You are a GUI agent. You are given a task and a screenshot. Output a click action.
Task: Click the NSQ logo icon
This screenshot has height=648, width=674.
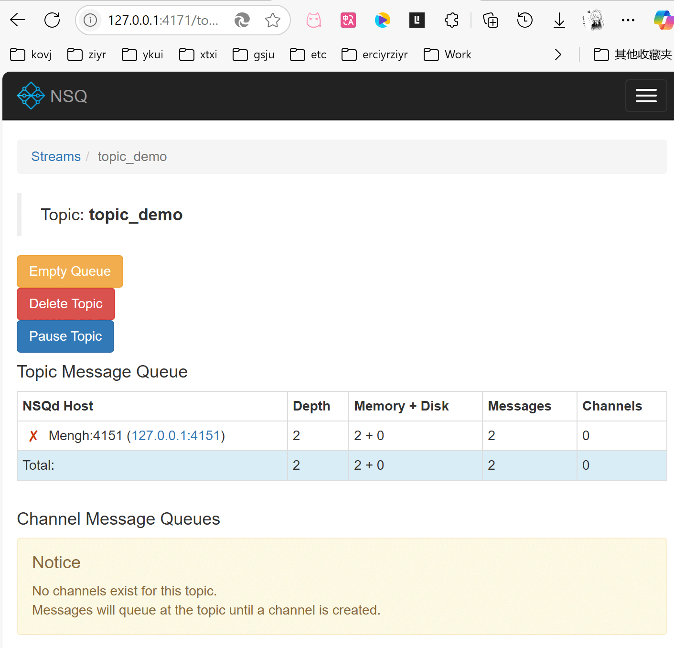[x=31, y=96]
